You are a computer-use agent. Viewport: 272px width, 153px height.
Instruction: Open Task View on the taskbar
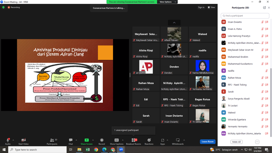[71, 150]
